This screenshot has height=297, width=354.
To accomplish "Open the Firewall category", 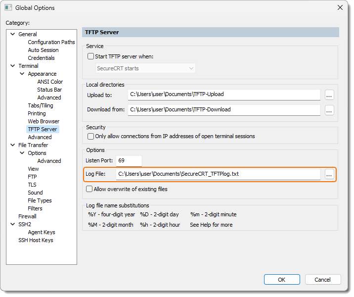I will (x=27, y=216).
